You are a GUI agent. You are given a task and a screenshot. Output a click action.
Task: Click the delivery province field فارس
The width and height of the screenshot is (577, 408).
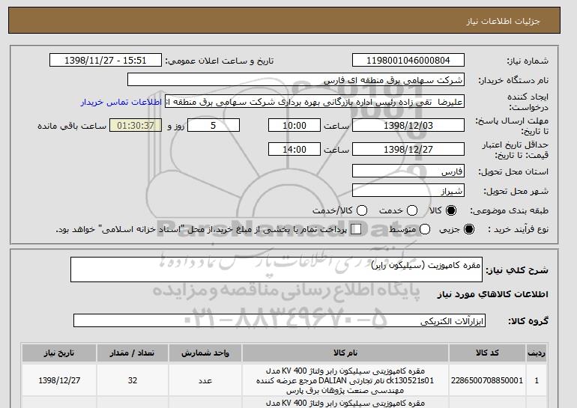pos(408,171)
